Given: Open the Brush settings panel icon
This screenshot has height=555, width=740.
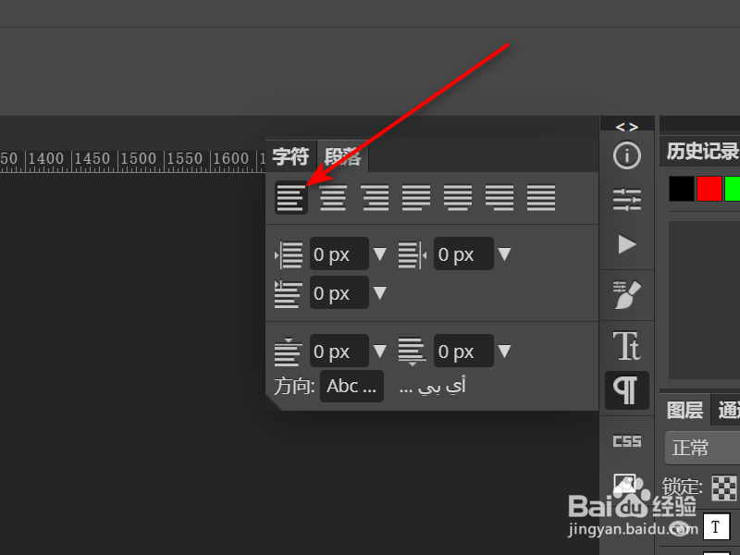Looking at the screenshot, I should pos(627,294).
